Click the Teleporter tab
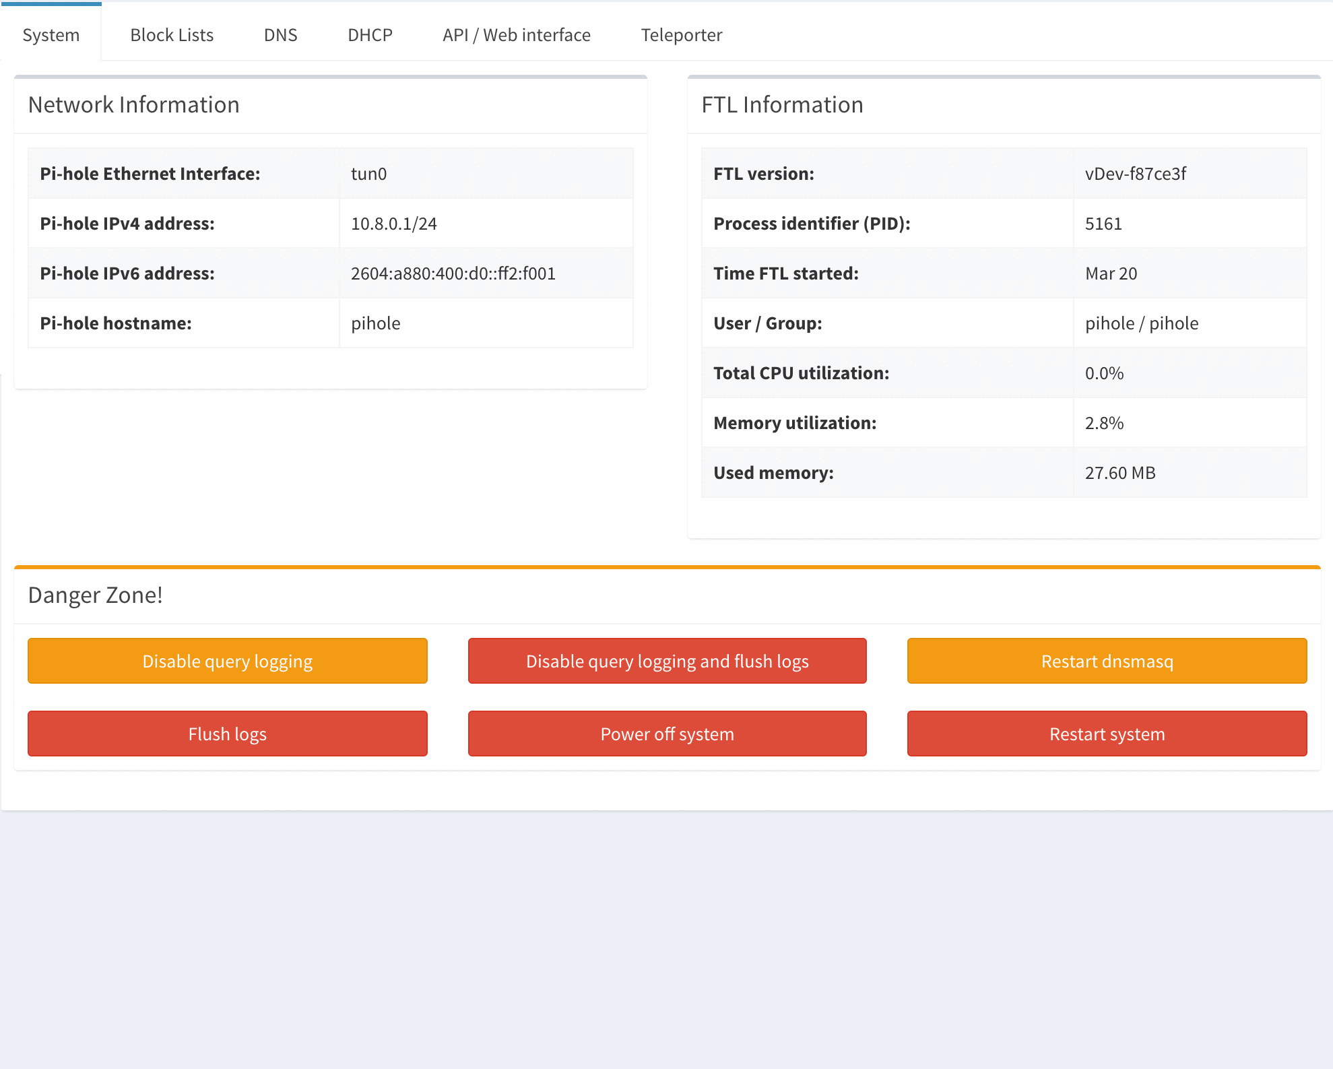The height and width of the screenshot is (1069, 1333). [682, 34]
